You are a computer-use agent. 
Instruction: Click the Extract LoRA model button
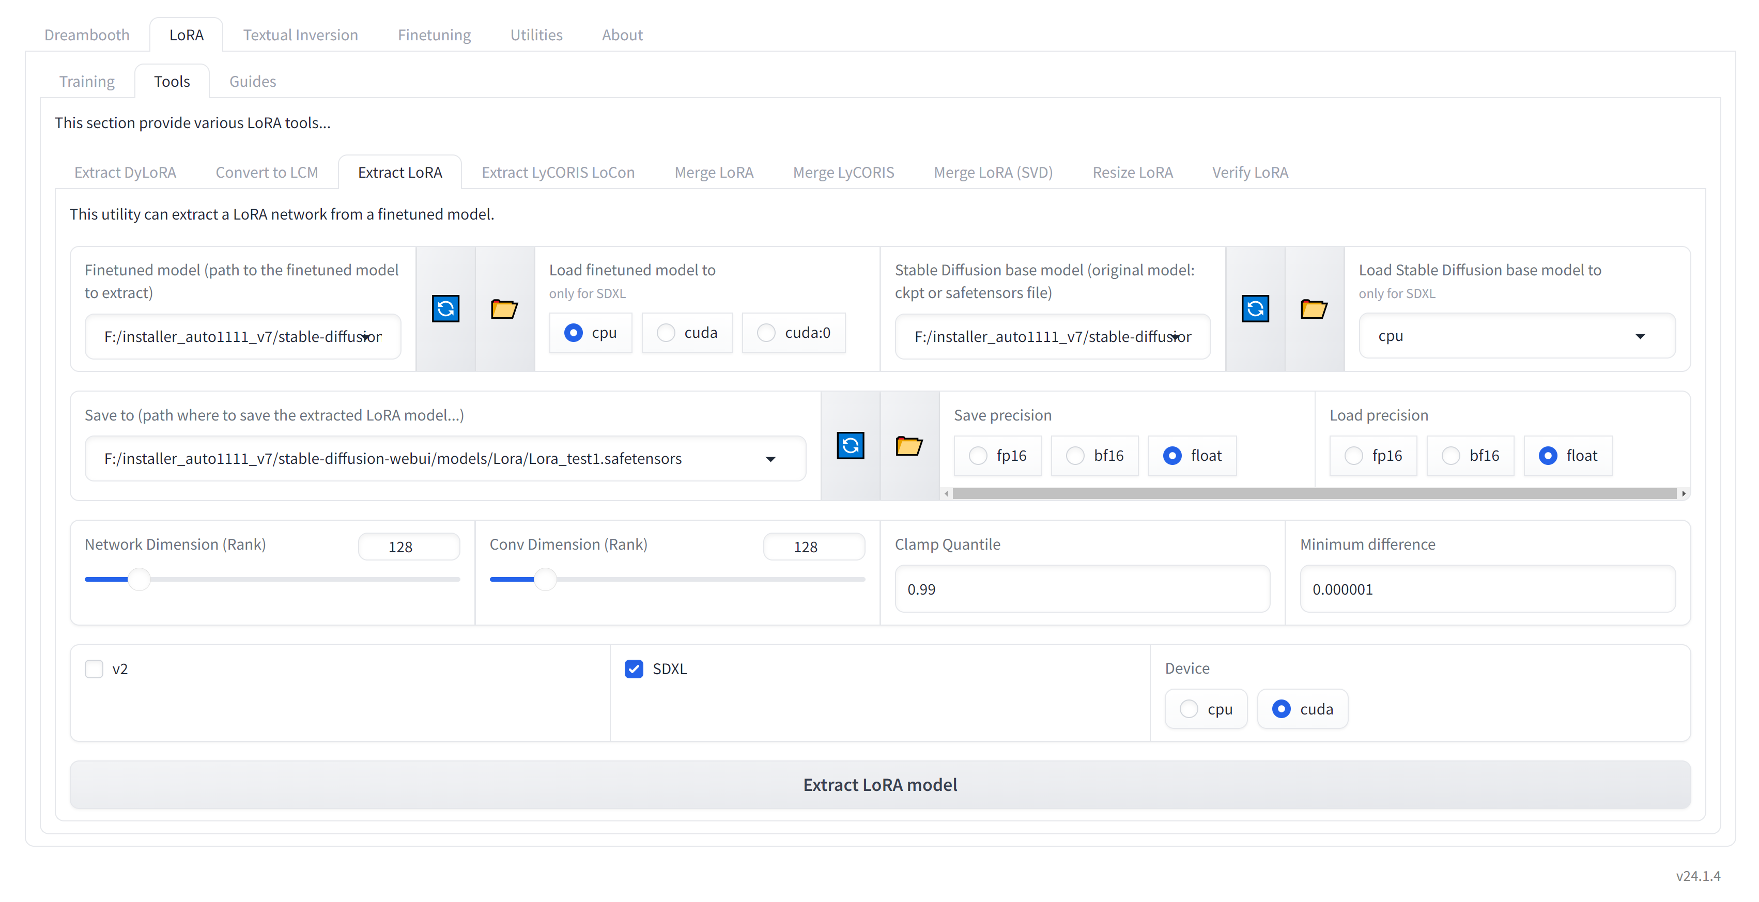click(x=880, y=785)
